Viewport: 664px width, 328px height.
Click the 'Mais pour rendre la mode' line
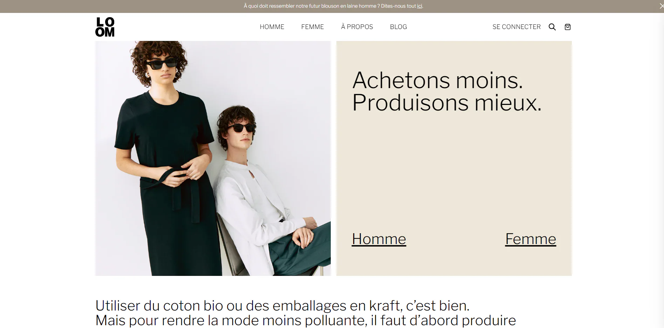(306, 321)
